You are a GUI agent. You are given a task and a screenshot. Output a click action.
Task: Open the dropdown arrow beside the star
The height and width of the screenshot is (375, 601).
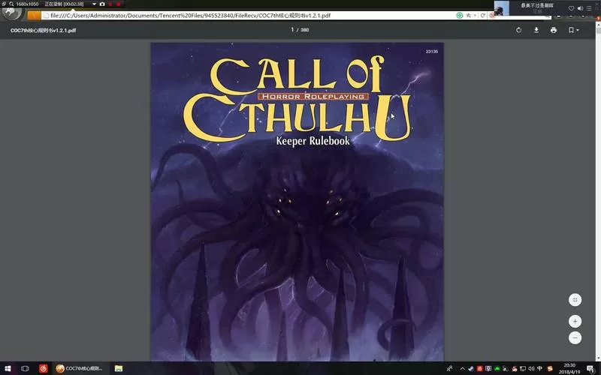(475, 15)
